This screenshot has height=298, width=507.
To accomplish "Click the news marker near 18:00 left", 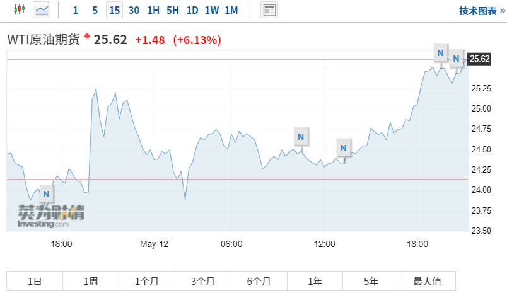I will (x=46, y=193).
